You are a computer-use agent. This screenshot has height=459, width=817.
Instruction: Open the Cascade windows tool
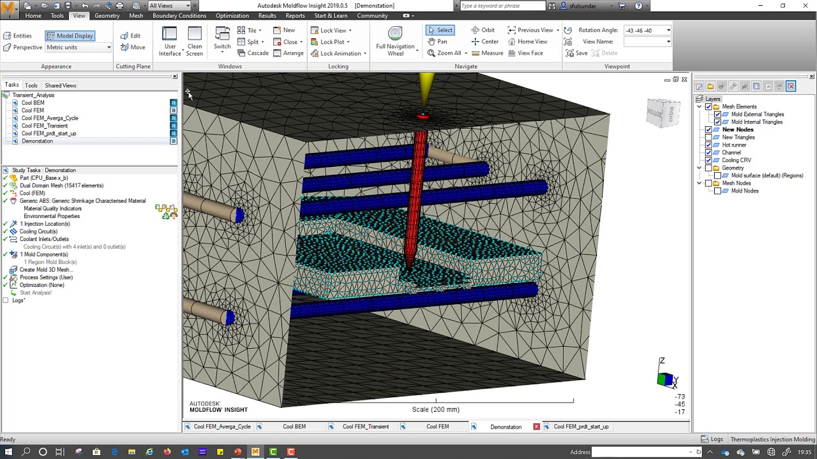253,53
